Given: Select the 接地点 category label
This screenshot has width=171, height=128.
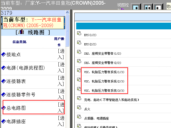Looking at the screenshot, I should [13, 55].
